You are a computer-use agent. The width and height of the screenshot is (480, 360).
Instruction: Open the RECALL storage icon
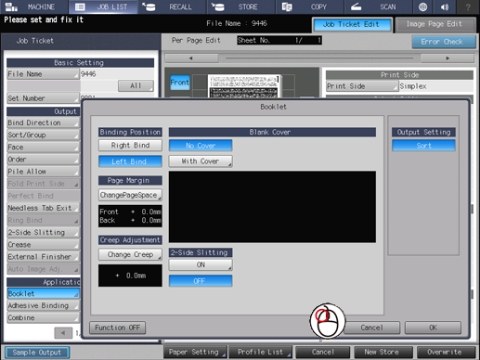coord(149,6)
